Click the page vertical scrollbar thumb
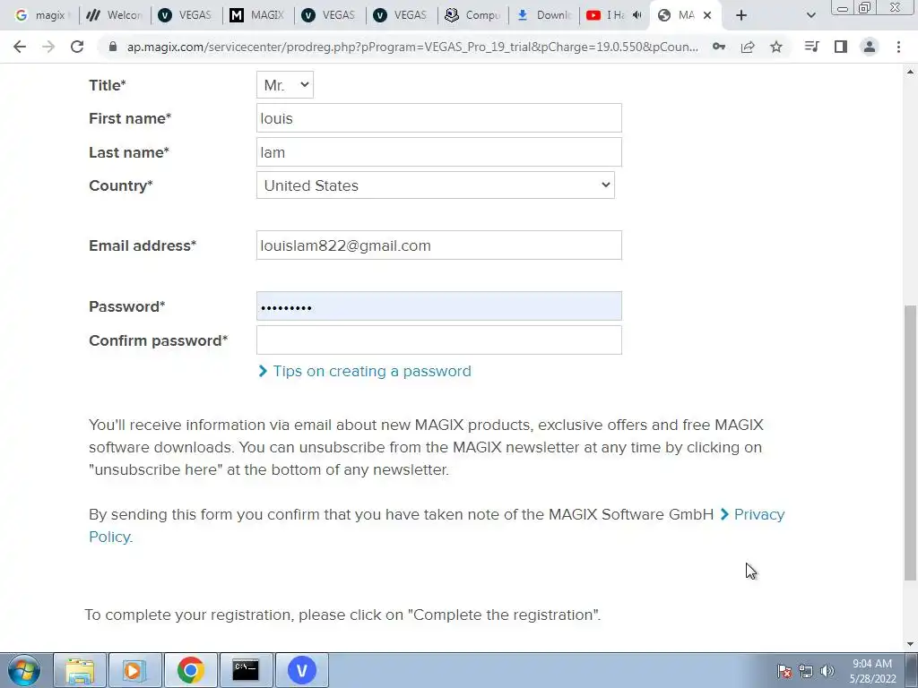This screenshot has height=688, width=918. [910, 443]
